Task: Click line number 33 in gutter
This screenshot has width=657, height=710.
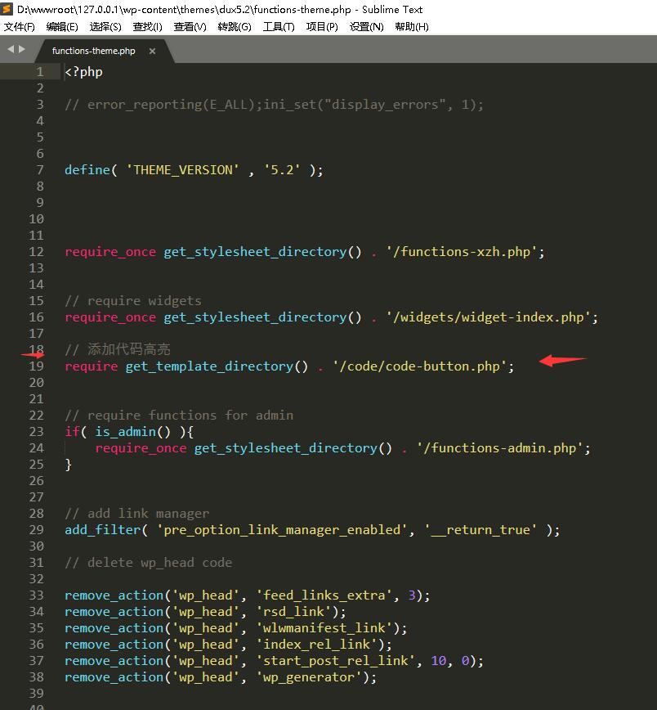Action: tap(36, 595)
